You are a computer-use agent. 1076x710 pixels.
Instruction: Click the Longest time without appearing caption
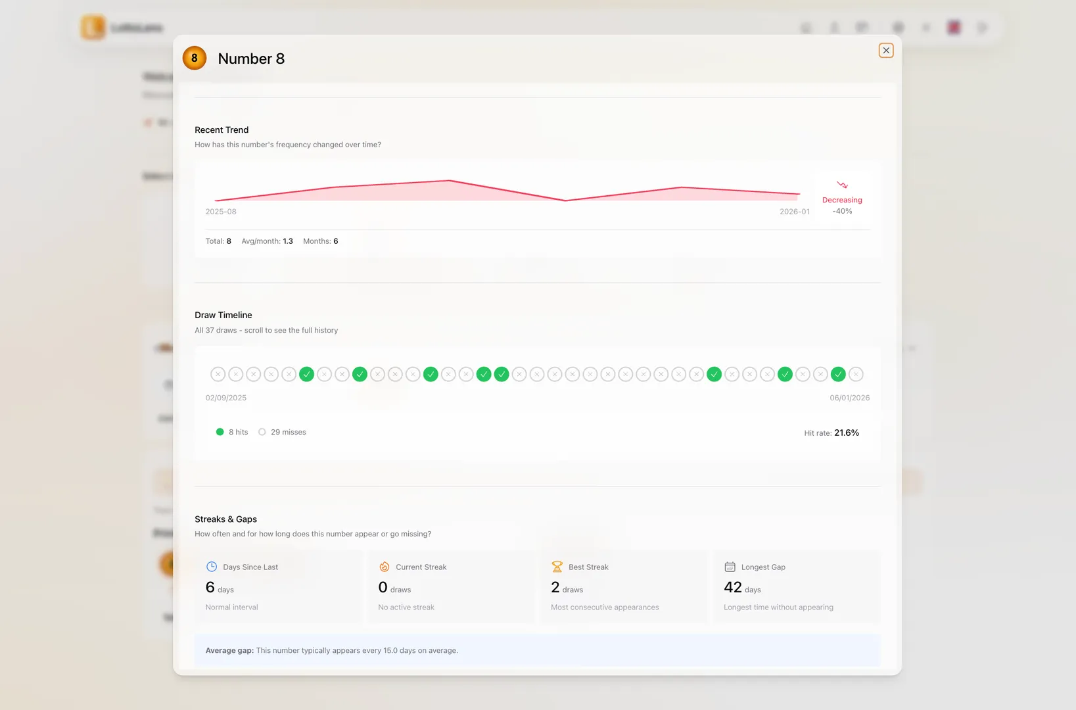(x=778, y=607)
